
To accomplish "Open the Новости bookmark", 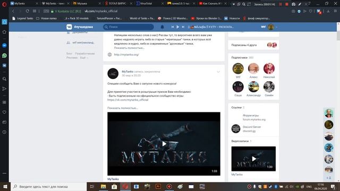I will point(232,19).
